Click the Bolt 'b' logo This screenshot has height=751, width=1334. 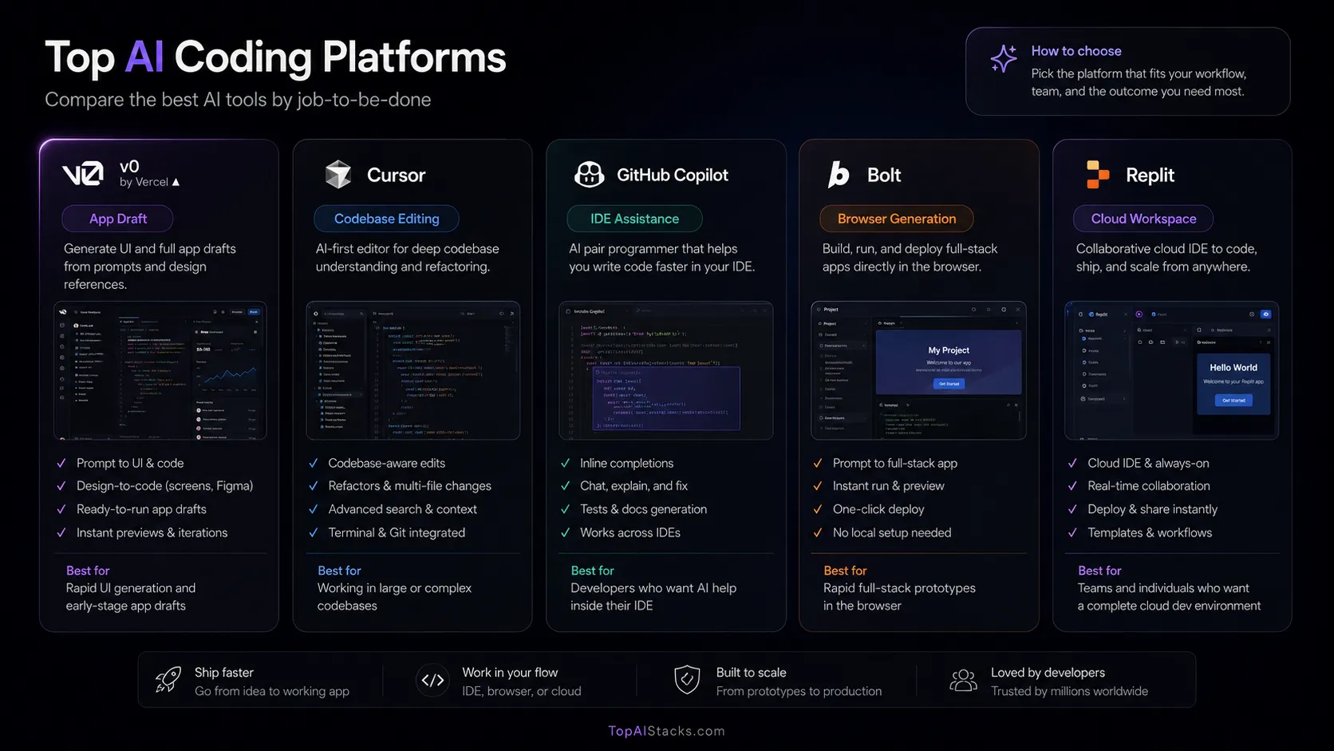pos(839,174)
